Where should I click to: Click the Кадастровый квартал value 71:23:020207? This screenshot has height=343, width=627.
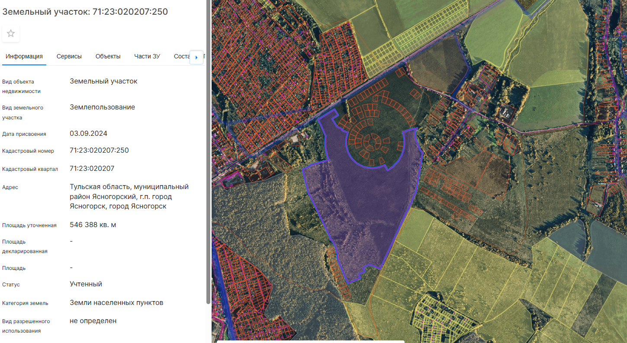(x=92, y=168)
